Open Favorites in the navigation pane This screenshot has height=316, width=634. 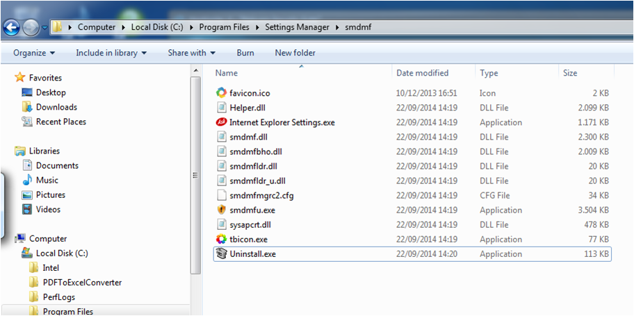[45, 78]
